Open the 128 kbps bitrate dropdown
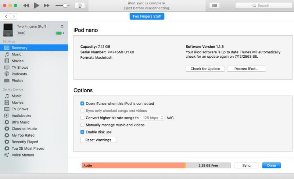The width and height of the screenshot is (294, 179). pyautogui.click(x=153, y=118)
